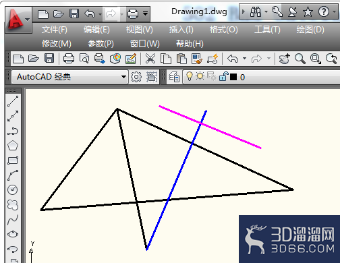Open the 视图(V) menu
Viewport: 340px width, 263px height.
click(140, 30)
